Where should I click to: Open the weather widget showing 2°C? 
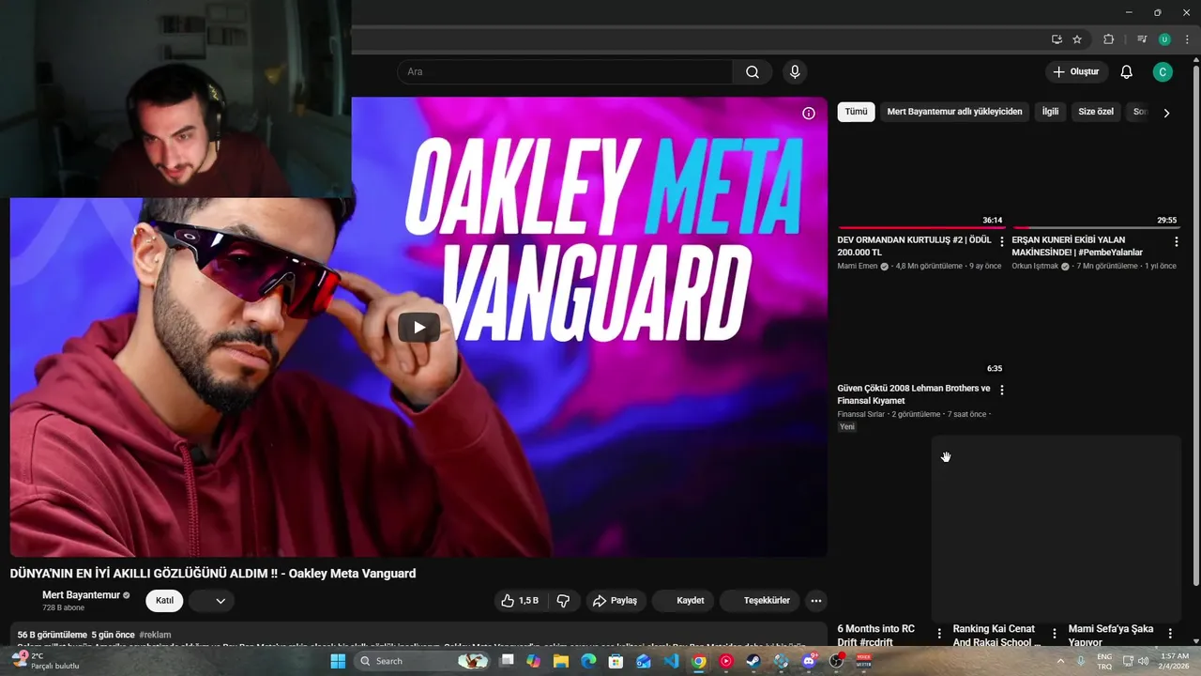47,661
